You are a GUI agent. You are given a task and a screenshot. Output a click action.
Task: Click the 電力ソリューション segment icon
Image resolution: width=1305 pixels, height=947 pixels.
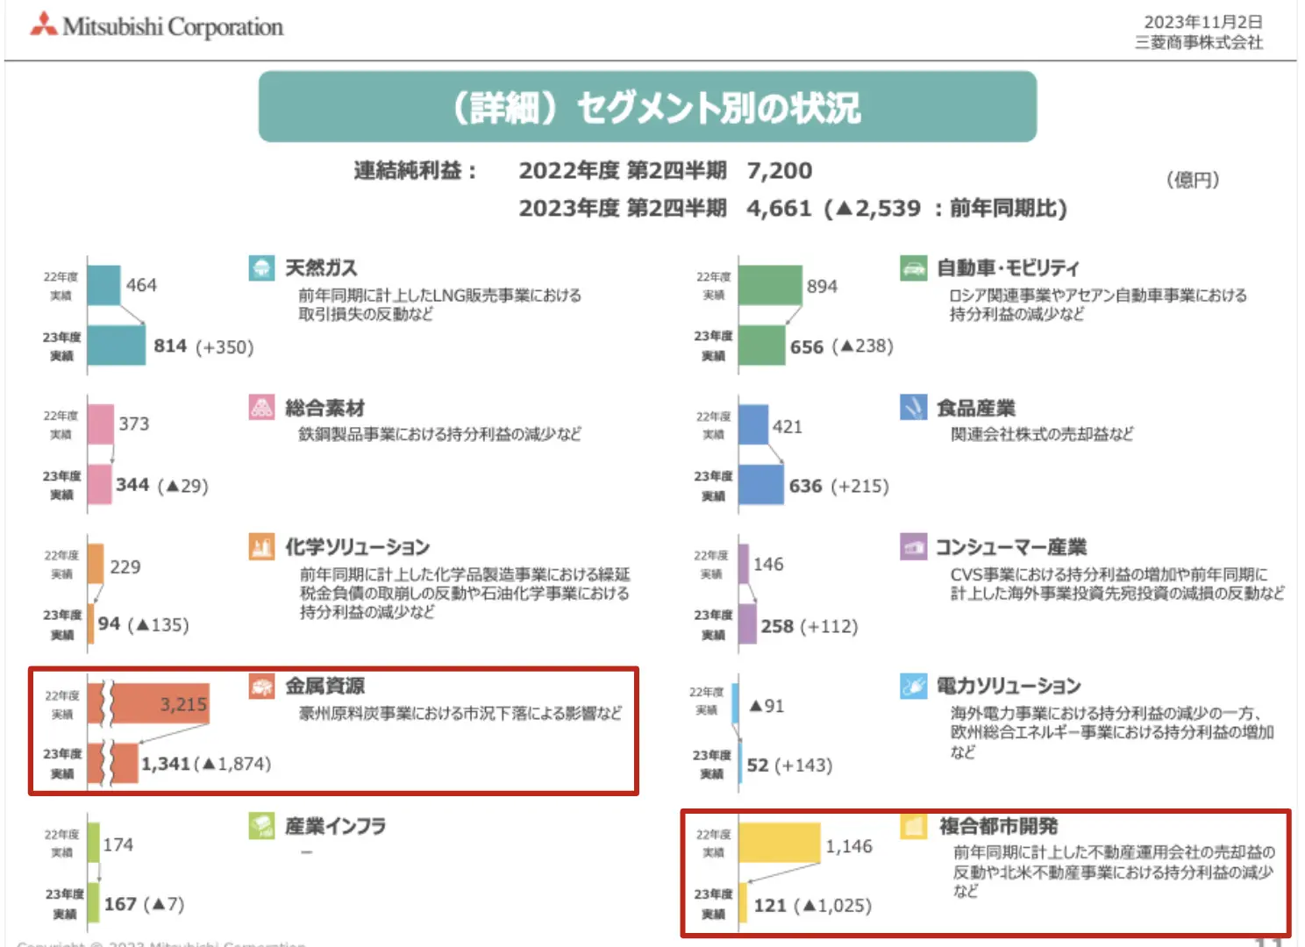(913, 686)
